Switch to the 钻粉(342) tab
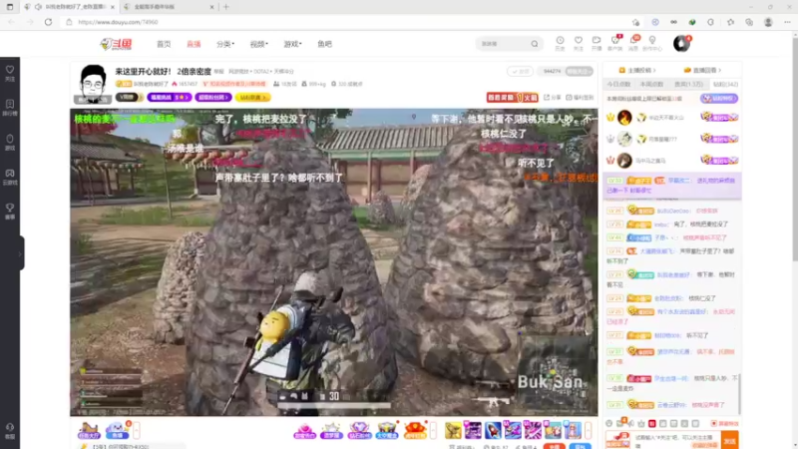 pyautogui.click(x=725, y=85)
